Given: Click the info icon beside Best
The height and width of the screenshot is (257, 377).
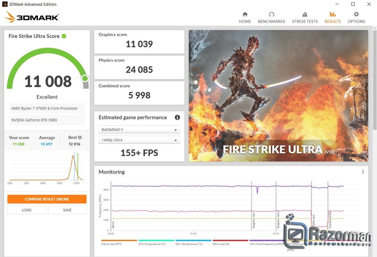Looking at the screenshot, I should pos(80,138).
